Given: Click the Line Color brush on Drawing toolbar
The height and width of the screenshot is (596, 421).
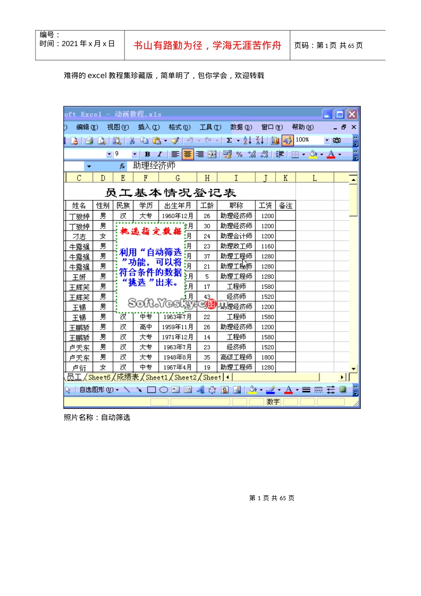Looking at the screenshot, I should tap(270, 390).
